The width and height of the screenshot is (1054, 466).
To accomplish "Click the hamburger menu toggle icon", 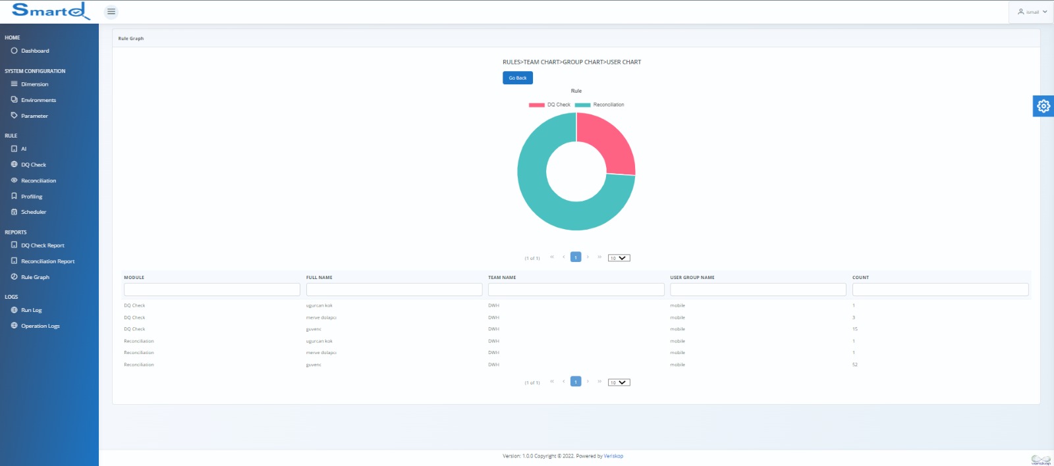I will point(111,12).
